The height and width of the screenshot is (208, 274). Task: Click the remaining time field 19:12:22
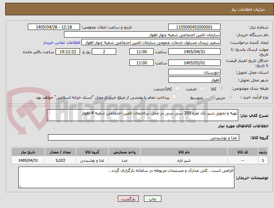[x=68, y=51]
